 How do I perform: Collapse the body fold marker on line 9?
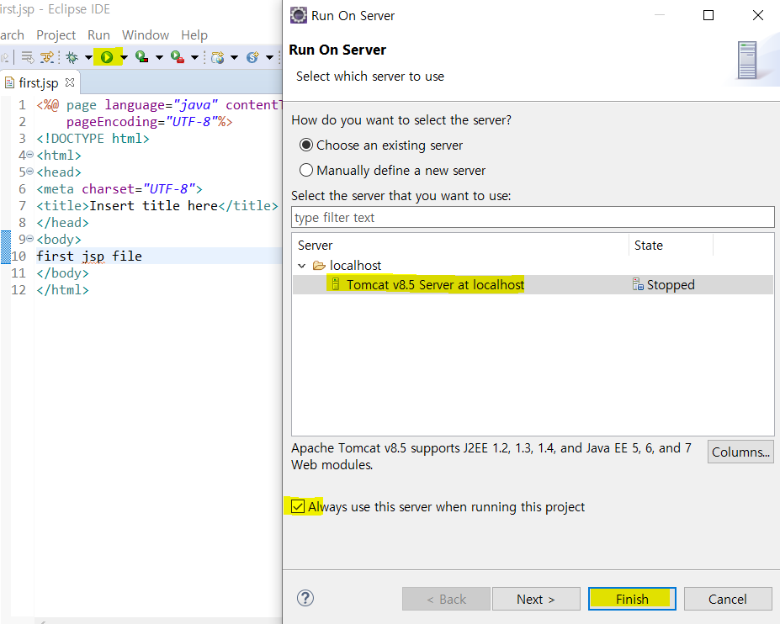point(29,239)
